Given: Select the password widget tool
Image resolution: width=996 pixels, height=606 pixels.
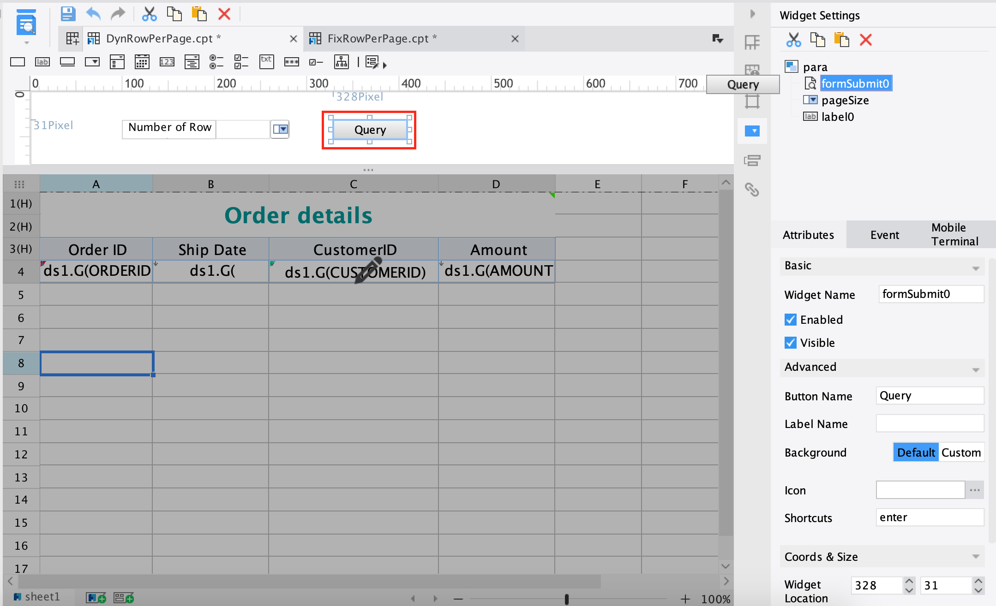Looking at the screenshot, I should coord(292,62).
